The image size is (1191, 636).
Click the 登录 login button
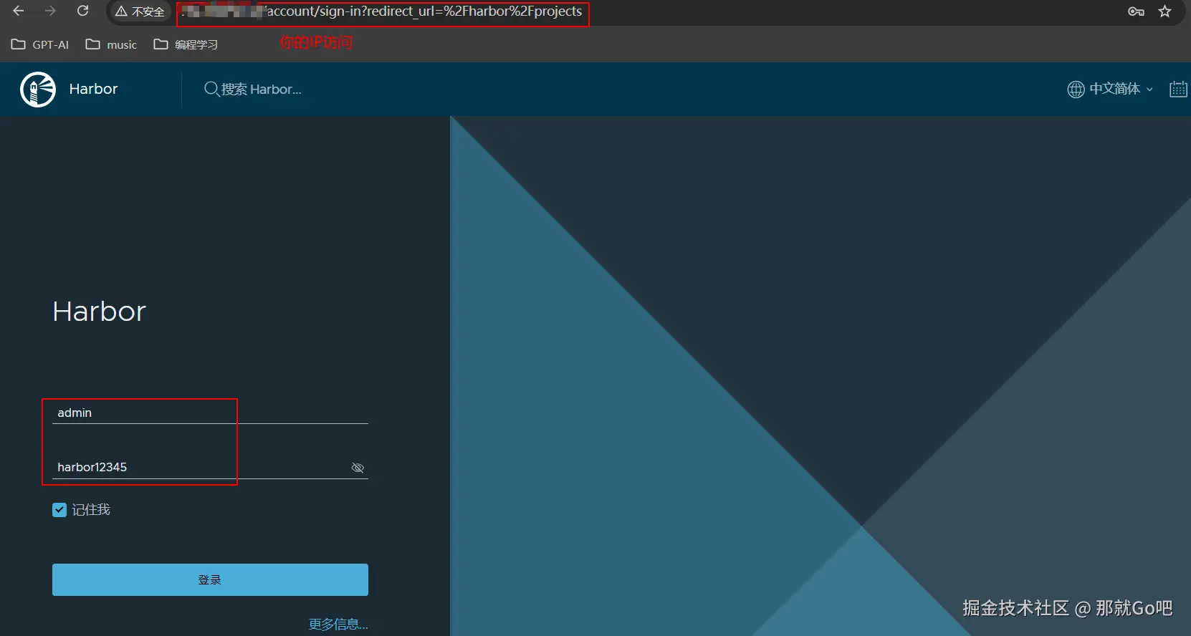click(210, 579)
